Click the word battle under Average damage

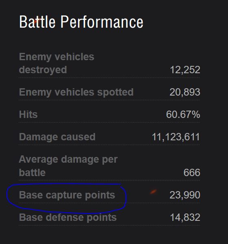pyautogui.click(x=32, y=173)
